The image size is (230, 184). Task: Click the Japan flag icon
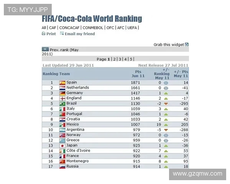tap(62, 146)
